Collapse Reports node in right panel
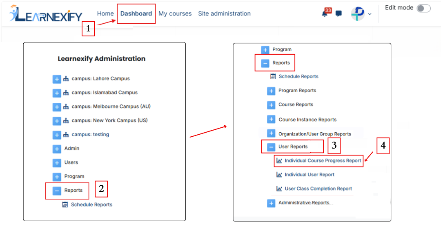This screenshot has height=231, width=441. 265,64
